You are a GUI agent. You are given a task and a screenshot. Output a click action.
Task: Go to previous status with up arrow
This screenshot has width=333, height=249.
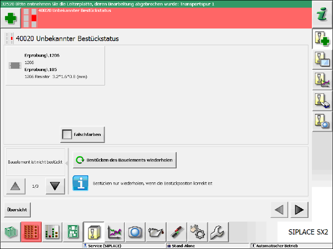[x=16, y=186]
